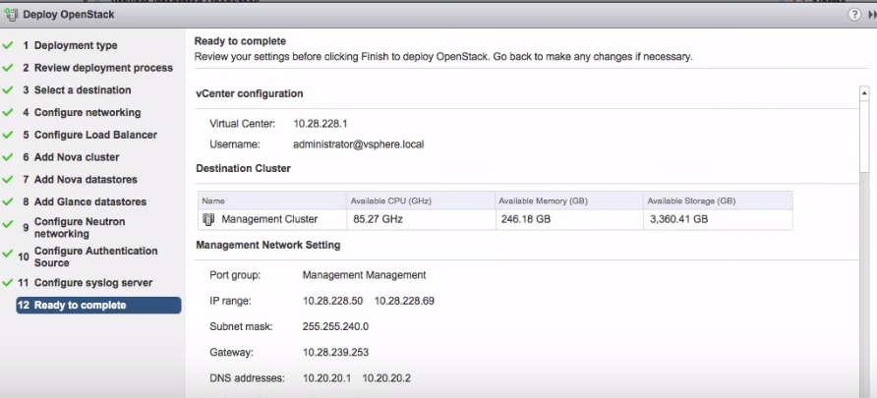The height and width of the screenshot is (398, 877).
Task: Click the checkmark next to Add Nova cluster
Action: click(x=8, y=157)
